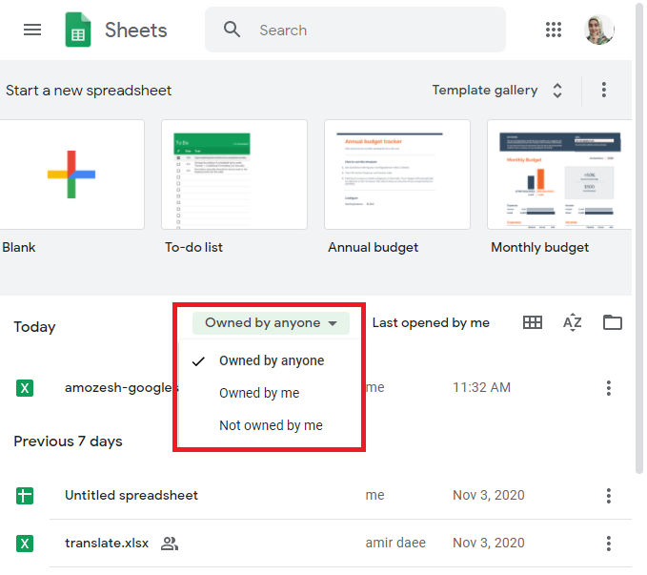Click the Sheets icon of Untitled spreadsheet
This screenshot has height=575, width=647.
pyautogui.click(x=25, y=496)
